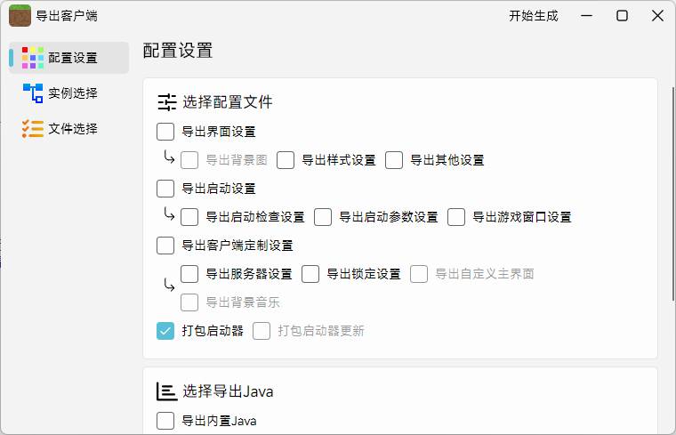Screen dimensions: 676x435
Task: Click the 实例选择 sidebar icon
Action: (x=33, y=93)
